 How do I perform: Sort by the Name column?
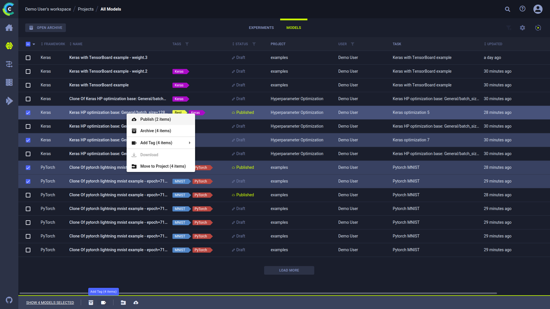(x=76, y=44)
